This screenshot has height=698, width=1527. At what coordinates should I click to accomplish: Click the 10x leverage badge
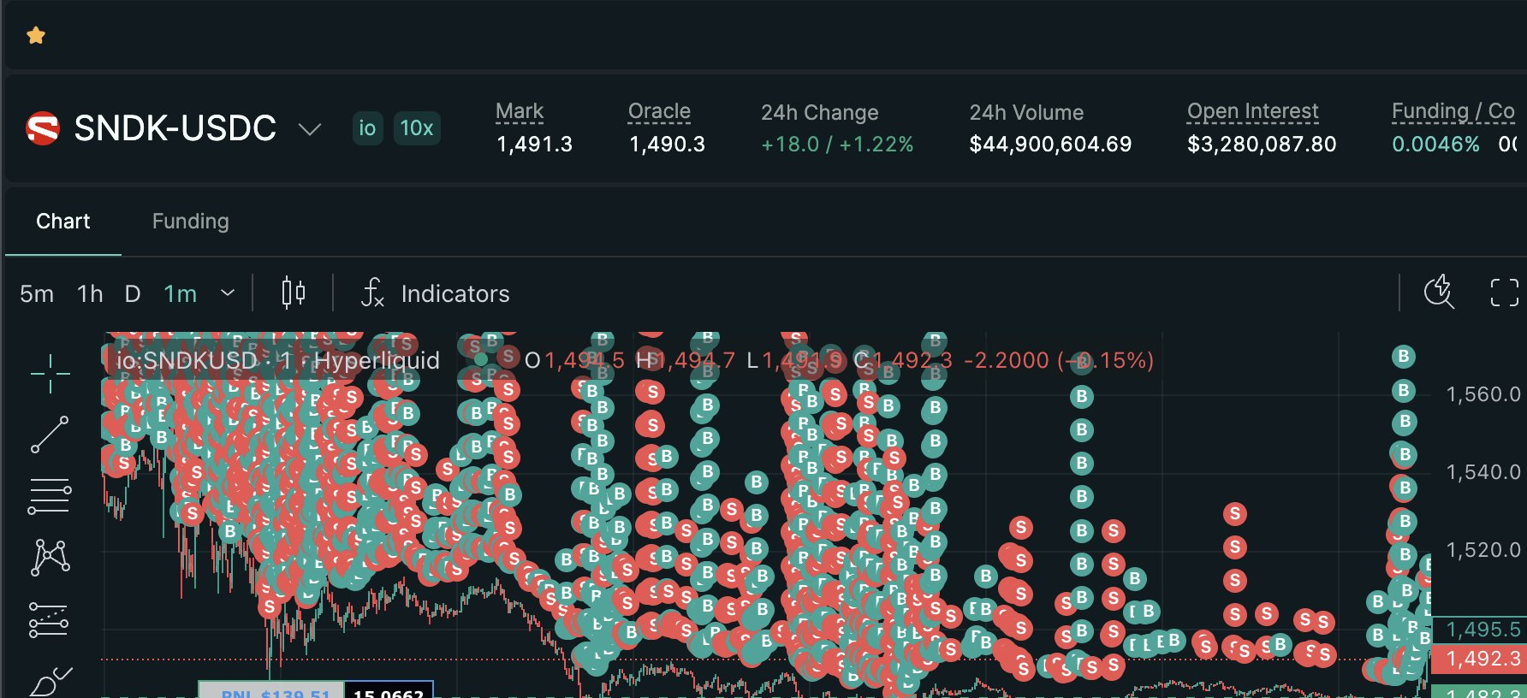[417, 128]
